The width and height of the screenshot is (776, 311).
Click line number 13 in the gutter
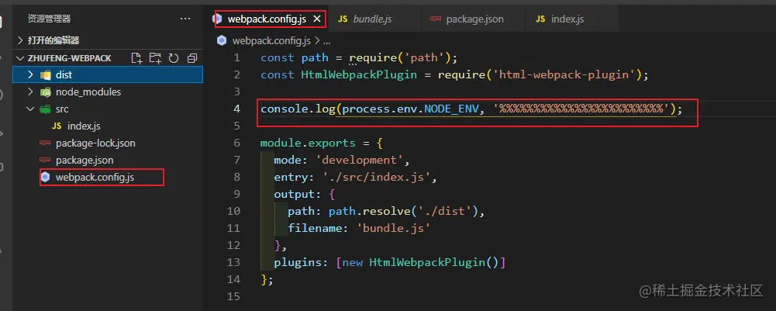point(234,262)
